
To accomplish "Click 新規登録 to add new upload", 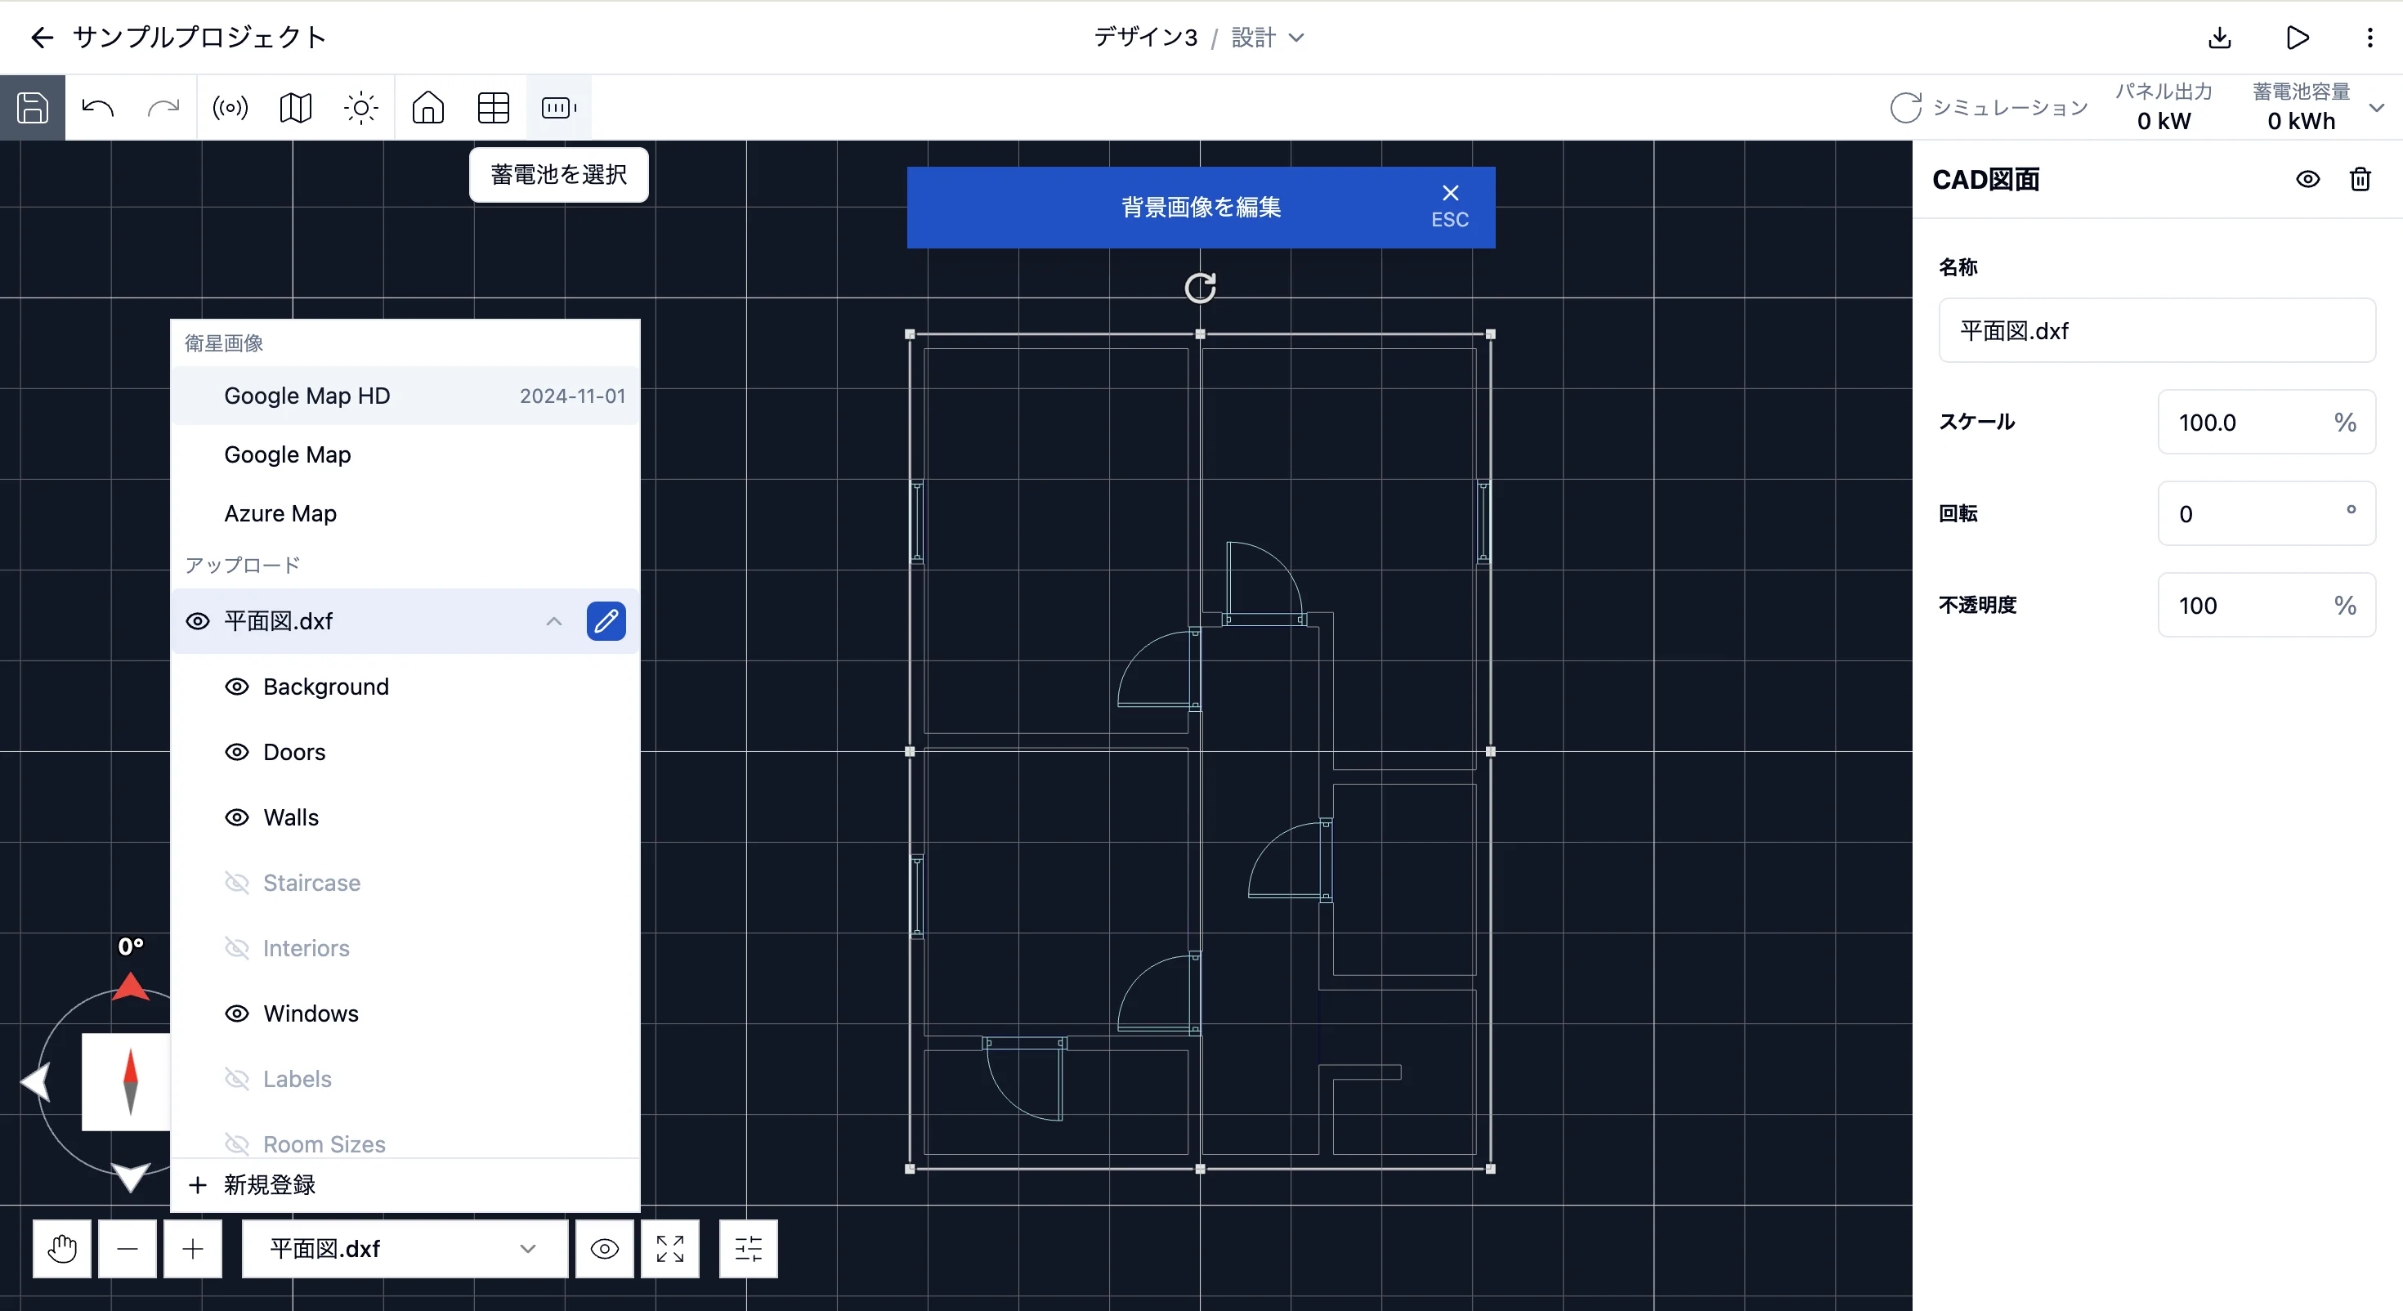I will (405, 1185).
